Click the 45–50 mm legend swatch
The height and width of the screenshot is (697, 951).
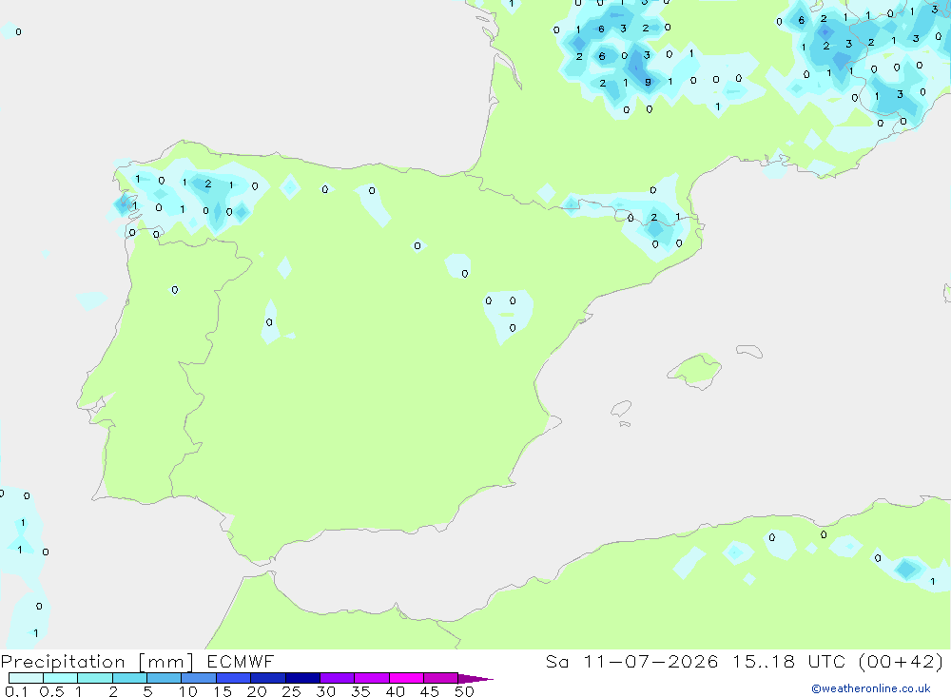441,678
